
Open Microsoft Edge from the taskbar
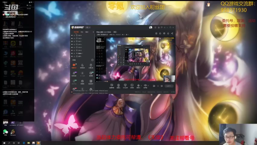[24, 143]
